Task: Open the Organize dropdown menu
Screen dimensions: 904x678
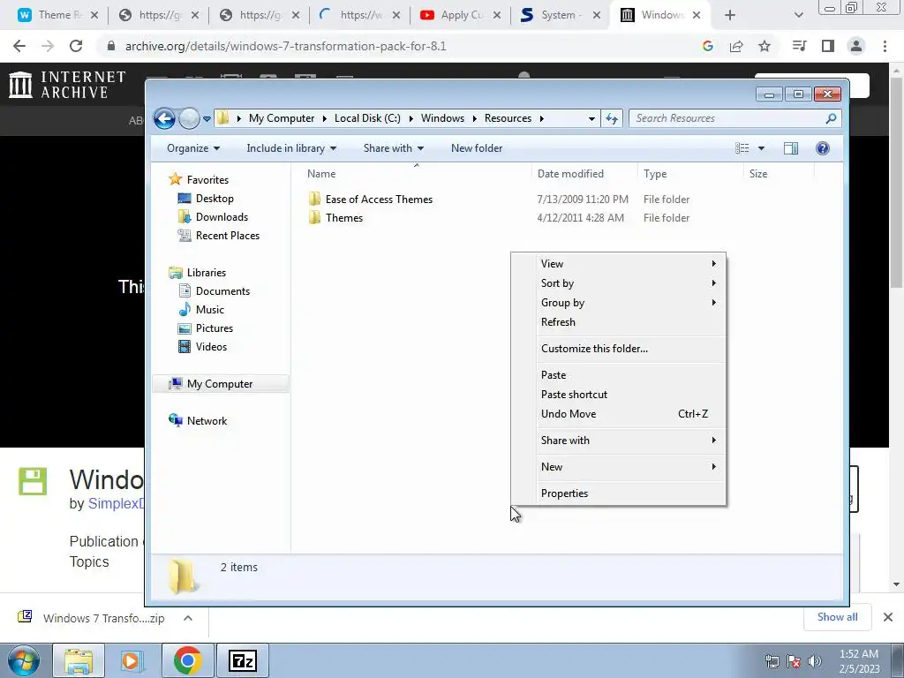Action: click(x=193, y=148)
